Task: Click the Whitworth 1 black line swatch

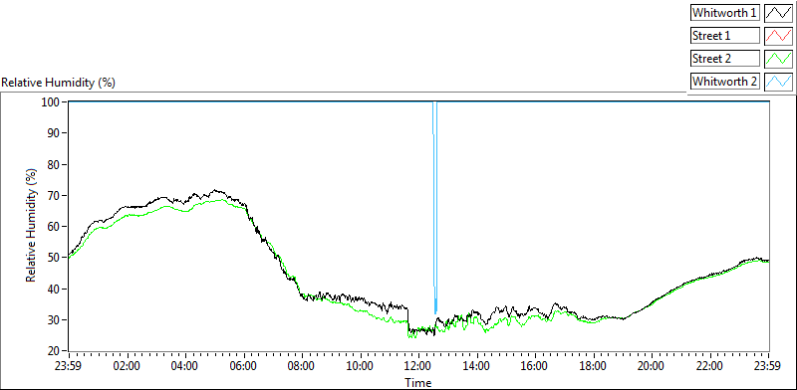Action: (778, 13)
